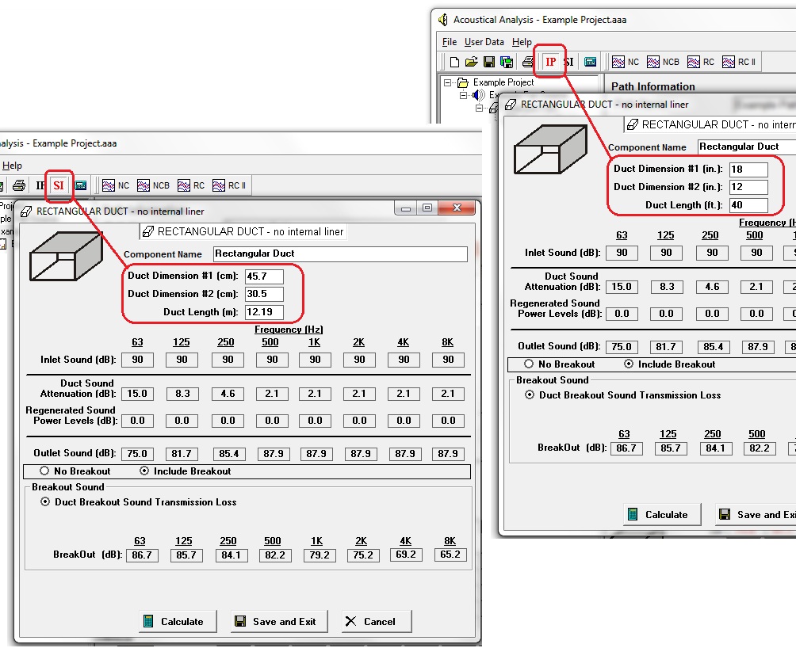Select Include Breakout radio in right dialog

629,364
